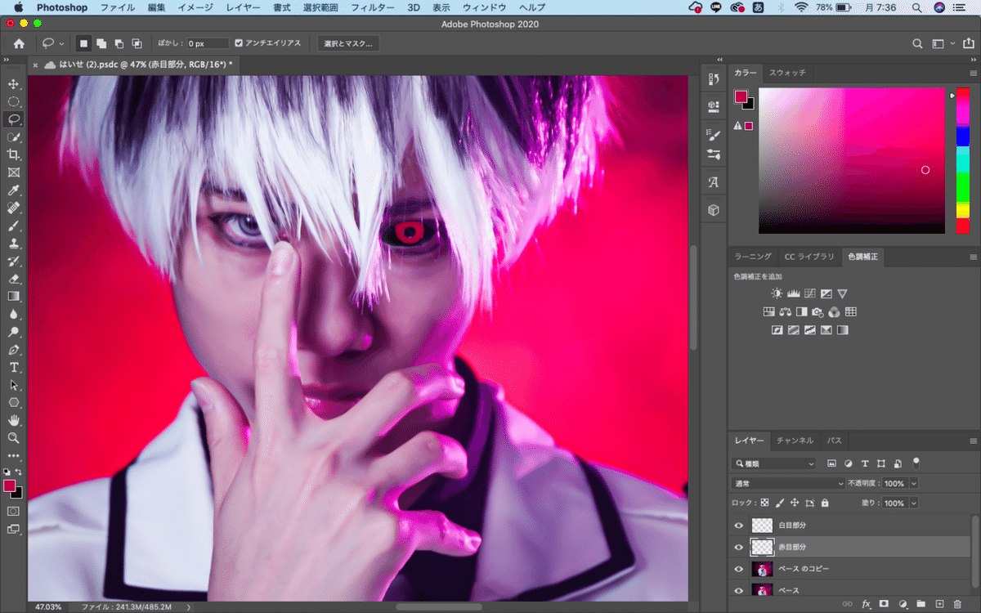
Task: Click the 選択とマスク... button
Action: coord(348,43)
